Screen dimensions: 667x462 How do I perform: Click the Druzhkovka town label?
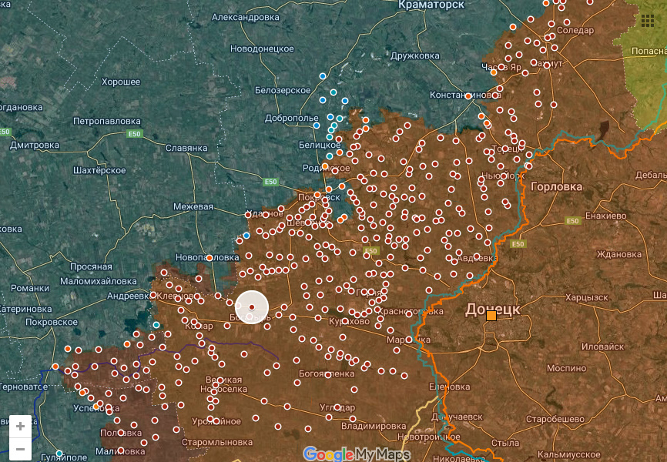[x=414, y=55]
